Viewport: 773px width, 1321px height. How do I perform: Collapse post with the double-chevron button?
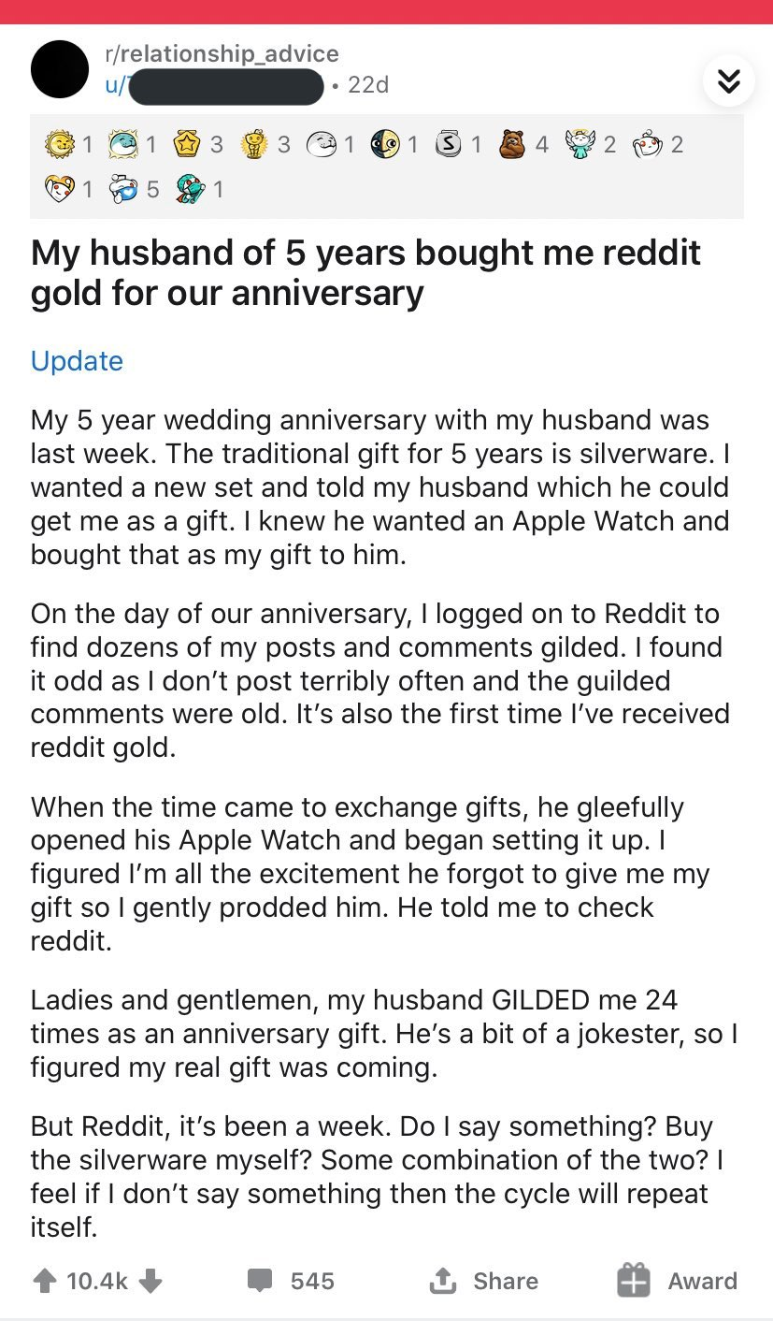click(x=728, y=82)
